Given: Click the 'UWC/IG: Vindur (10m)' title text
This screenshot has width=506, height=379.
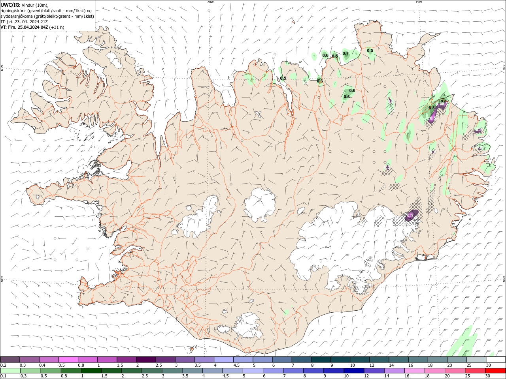Looking at the screenshot, I should pos(25,5).
